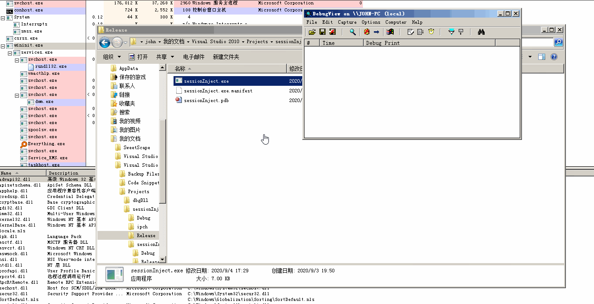Click the 打开 button in Explorer toolbar
Image resolution: width=594 pixels, height=304 pixels.
pyautogui.click(x=138, y=57)
